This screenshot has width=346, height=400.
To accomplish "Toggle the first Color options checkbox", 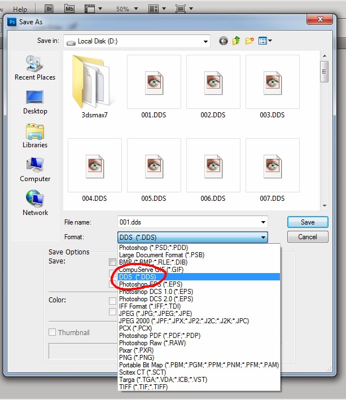I will point(112,301).
